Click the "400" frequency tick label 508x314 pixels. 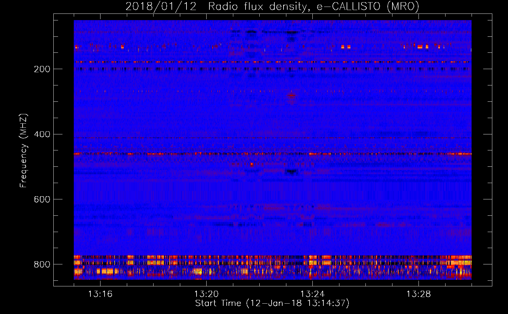pyautogui.click(x=42, y=134)
